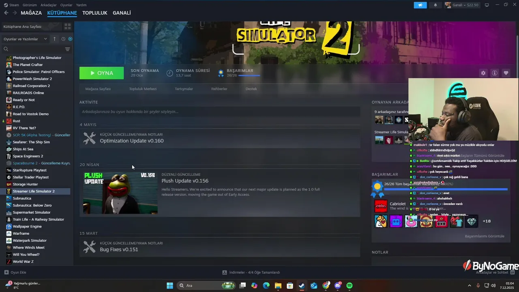Click the Big Picture mode monitor icon
The image size is (519, 292).
(487, 5)
